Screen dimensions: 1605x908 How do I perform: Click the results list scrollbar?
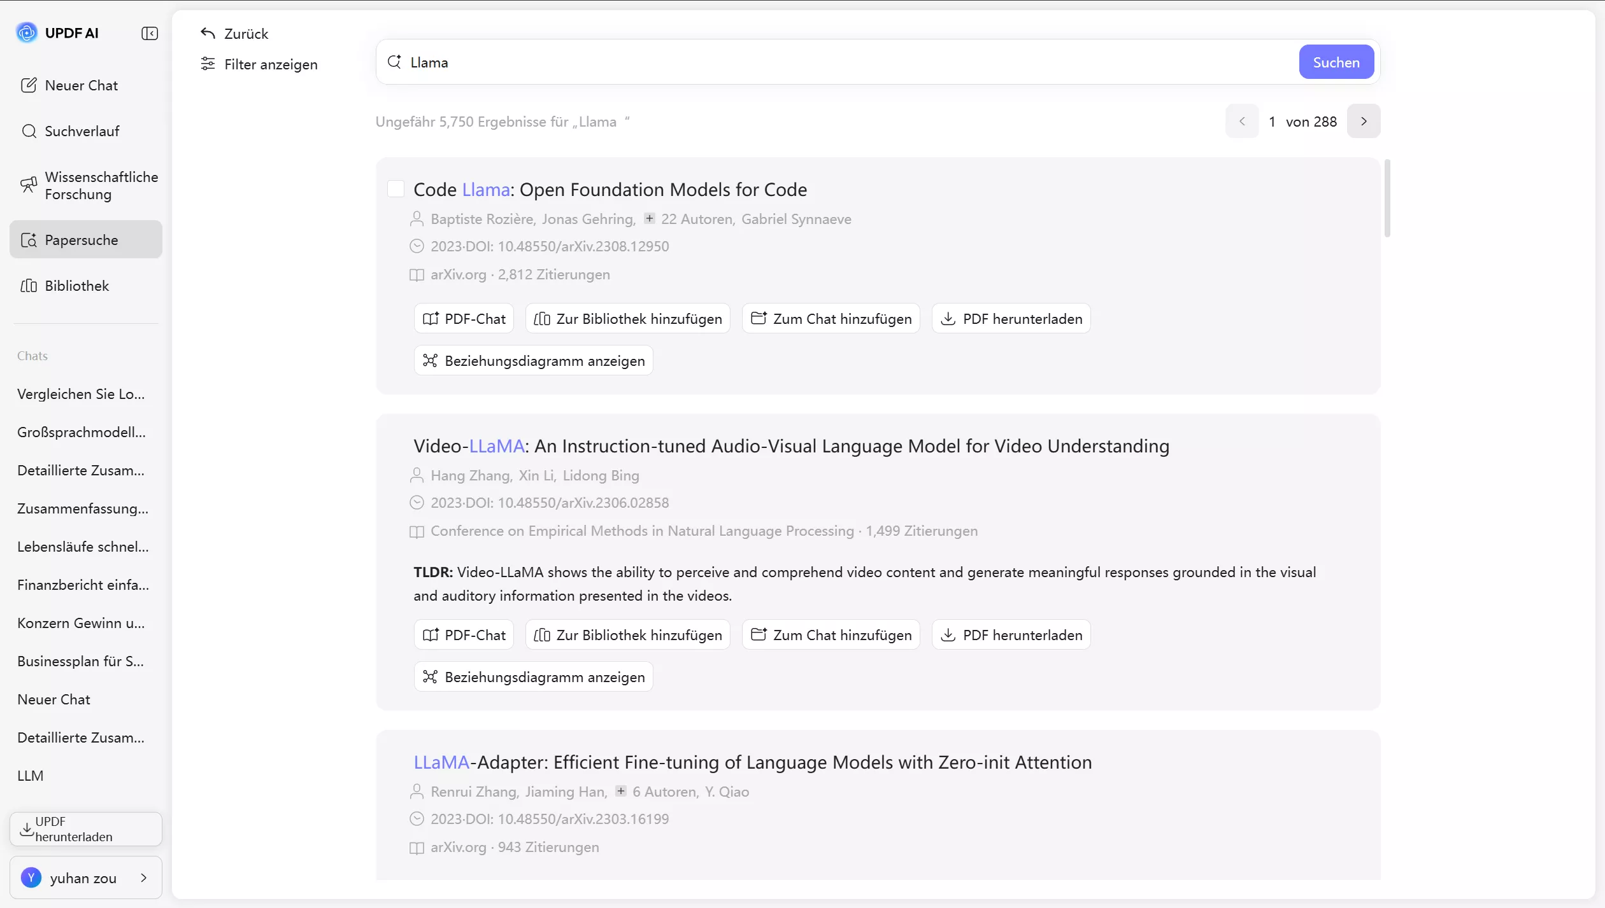tap(1387, 198)
